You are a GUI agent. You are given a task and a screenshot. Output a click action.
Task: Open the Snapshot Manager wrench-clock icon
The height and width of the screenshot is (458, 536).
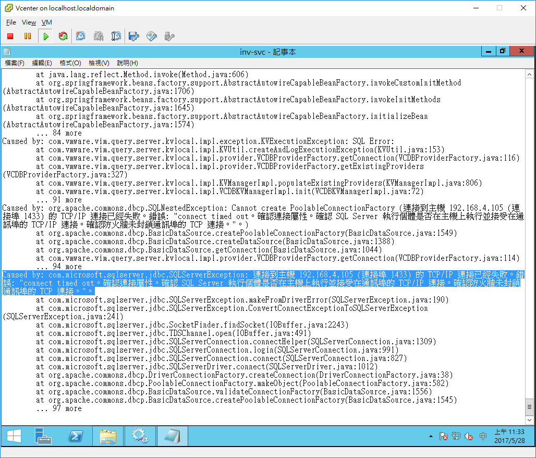116,37
